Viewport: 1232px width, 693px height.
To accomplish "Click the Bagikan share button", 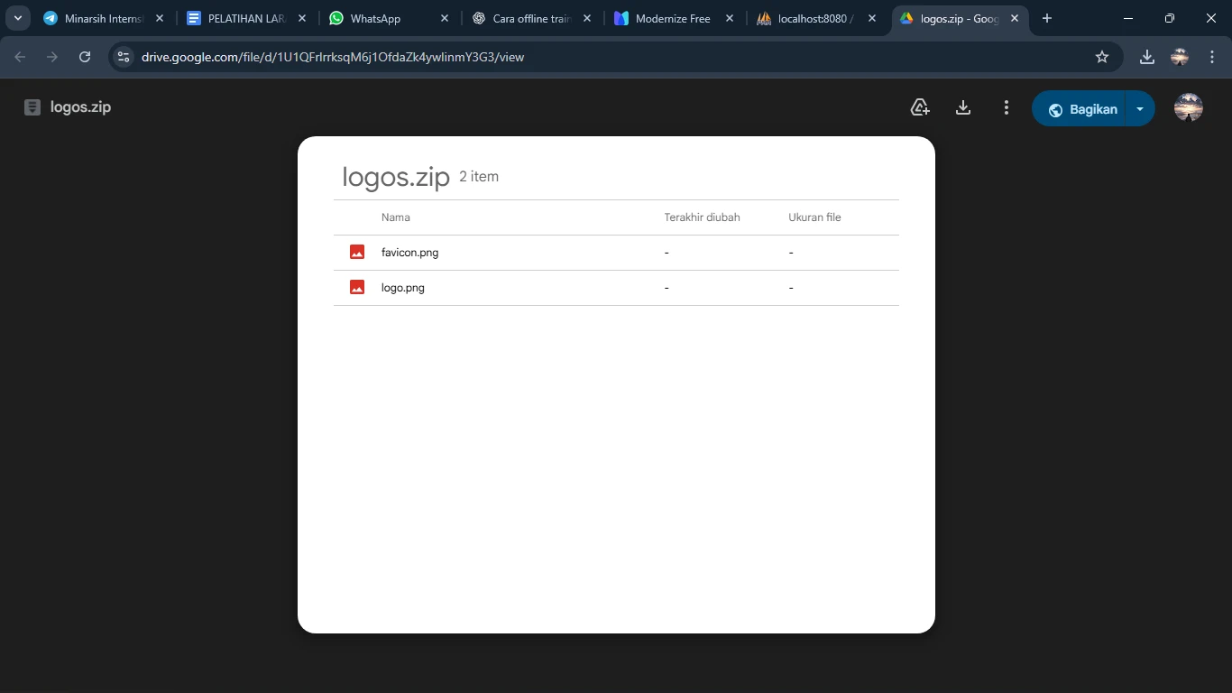I will 1082,109.
